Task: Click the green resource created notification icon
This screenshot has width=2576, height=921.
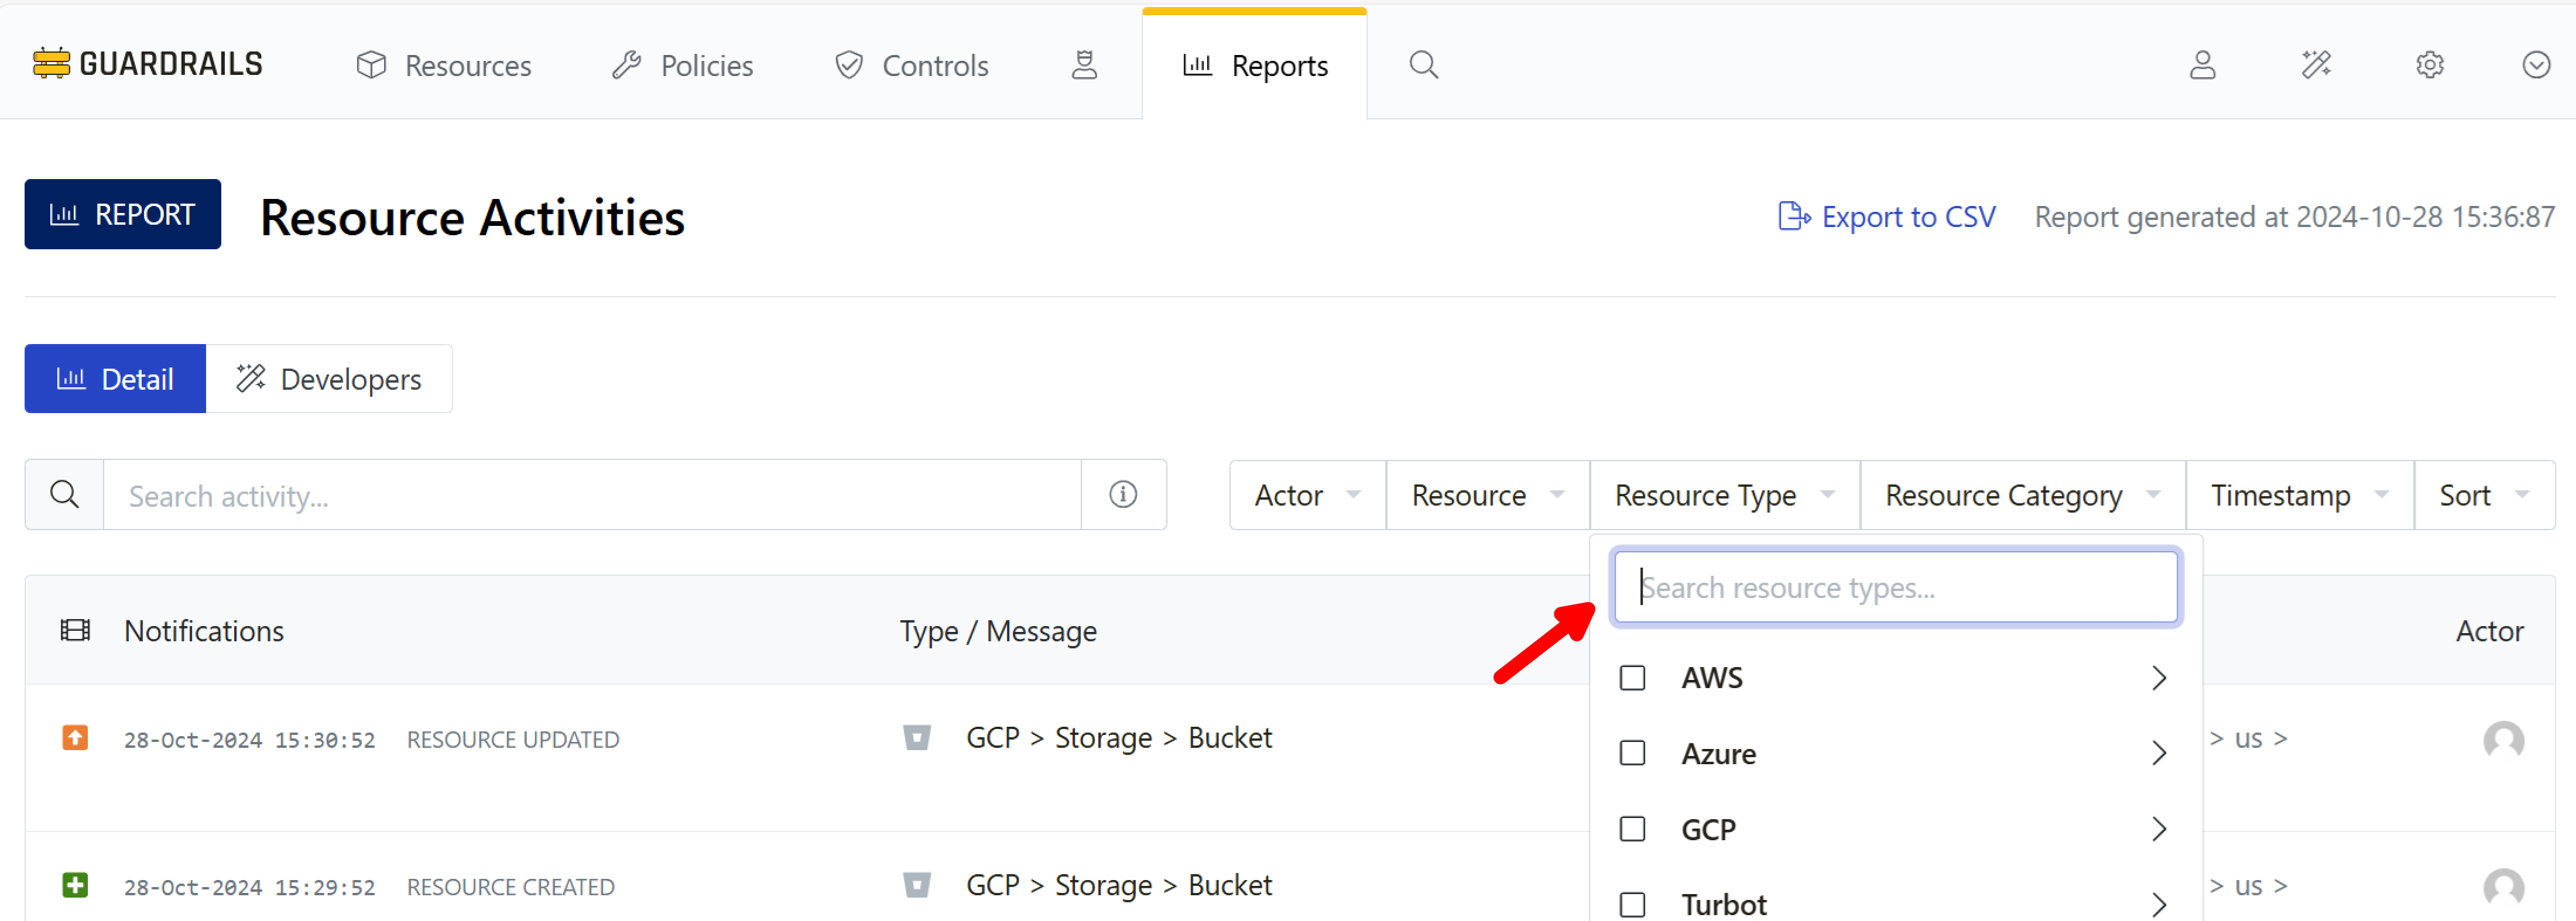Action: point(75,885)
